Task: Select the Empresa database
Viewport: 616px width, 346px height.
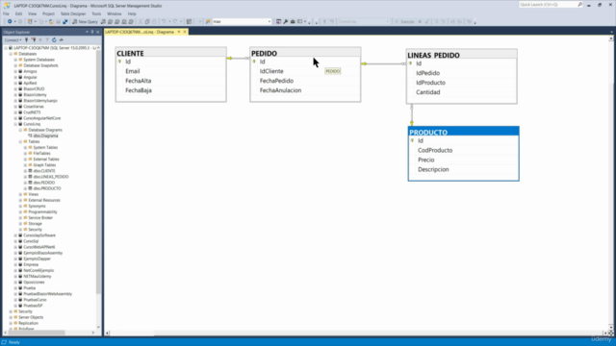Action: click(31, 265)
